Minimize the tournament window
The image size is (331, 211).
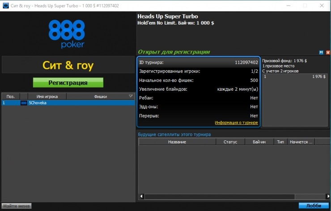[x=289, y=5]
